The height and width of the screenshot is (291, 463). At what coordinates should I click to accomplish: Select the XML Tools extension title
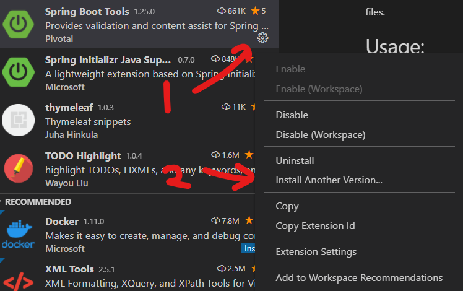point(69,269)
